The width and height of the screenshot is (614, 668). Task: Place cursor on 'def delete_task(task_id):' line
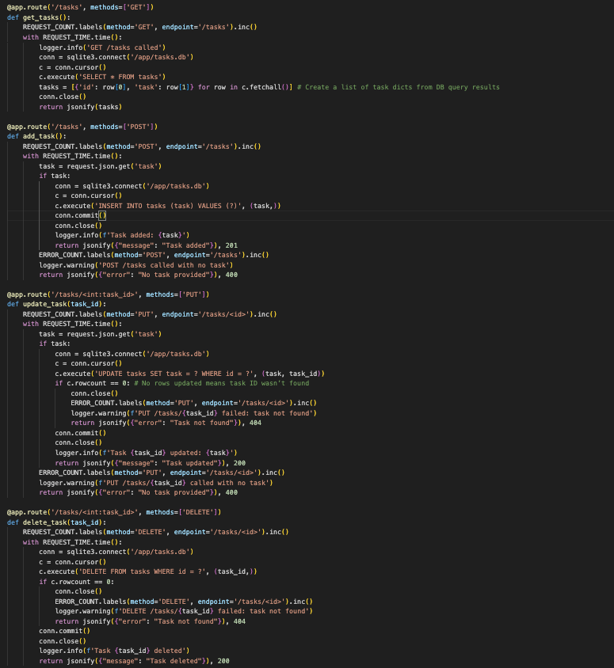(57, 522)
